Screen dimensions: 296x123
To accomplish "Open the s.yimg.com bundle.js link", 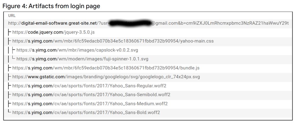I will click(106, 68).
